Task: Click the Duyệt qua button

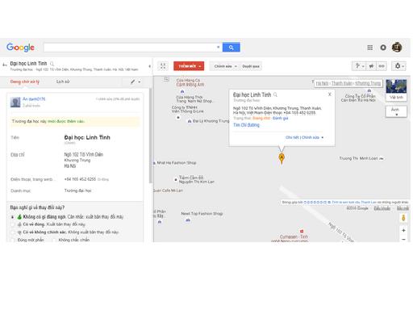Action: [251, 66]
